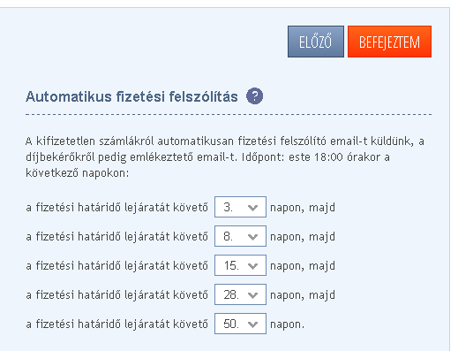Screen dimensions: 458x351
Task: Click the chevron arrow beside 50.
Action: tap(252, 324)
